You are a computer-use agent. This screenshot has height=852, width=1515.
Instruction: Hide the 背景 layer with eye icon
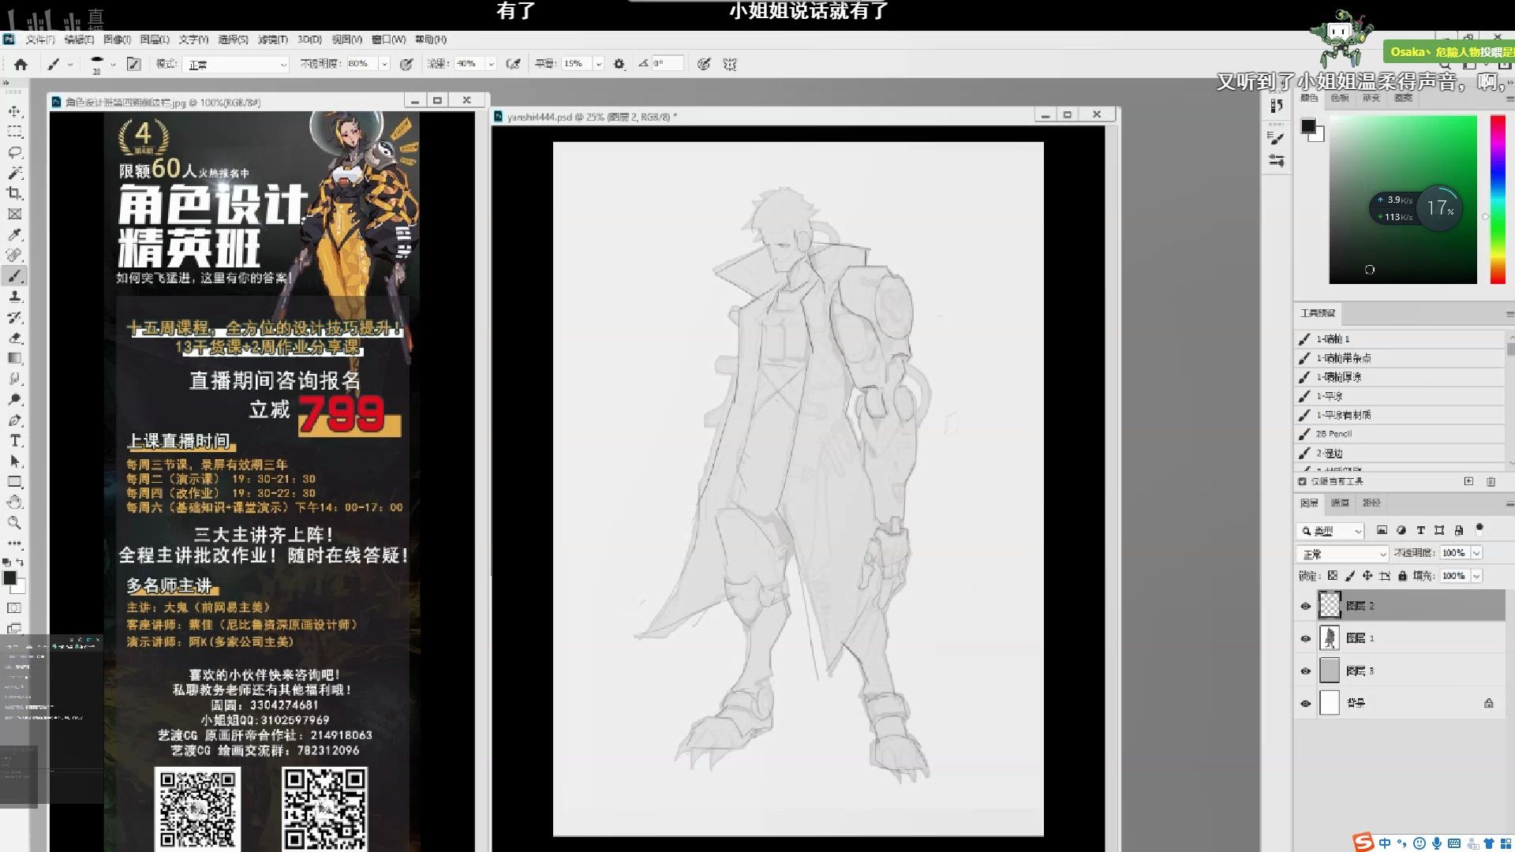(1305, 703)
